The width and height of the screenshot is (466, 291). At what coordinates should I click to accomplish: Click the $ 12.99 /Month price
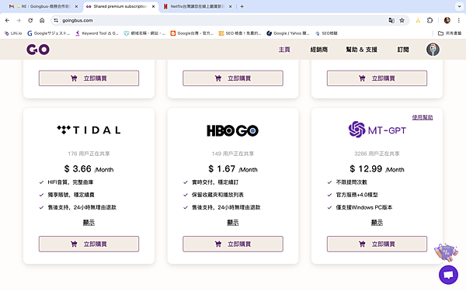pos(377,169)
